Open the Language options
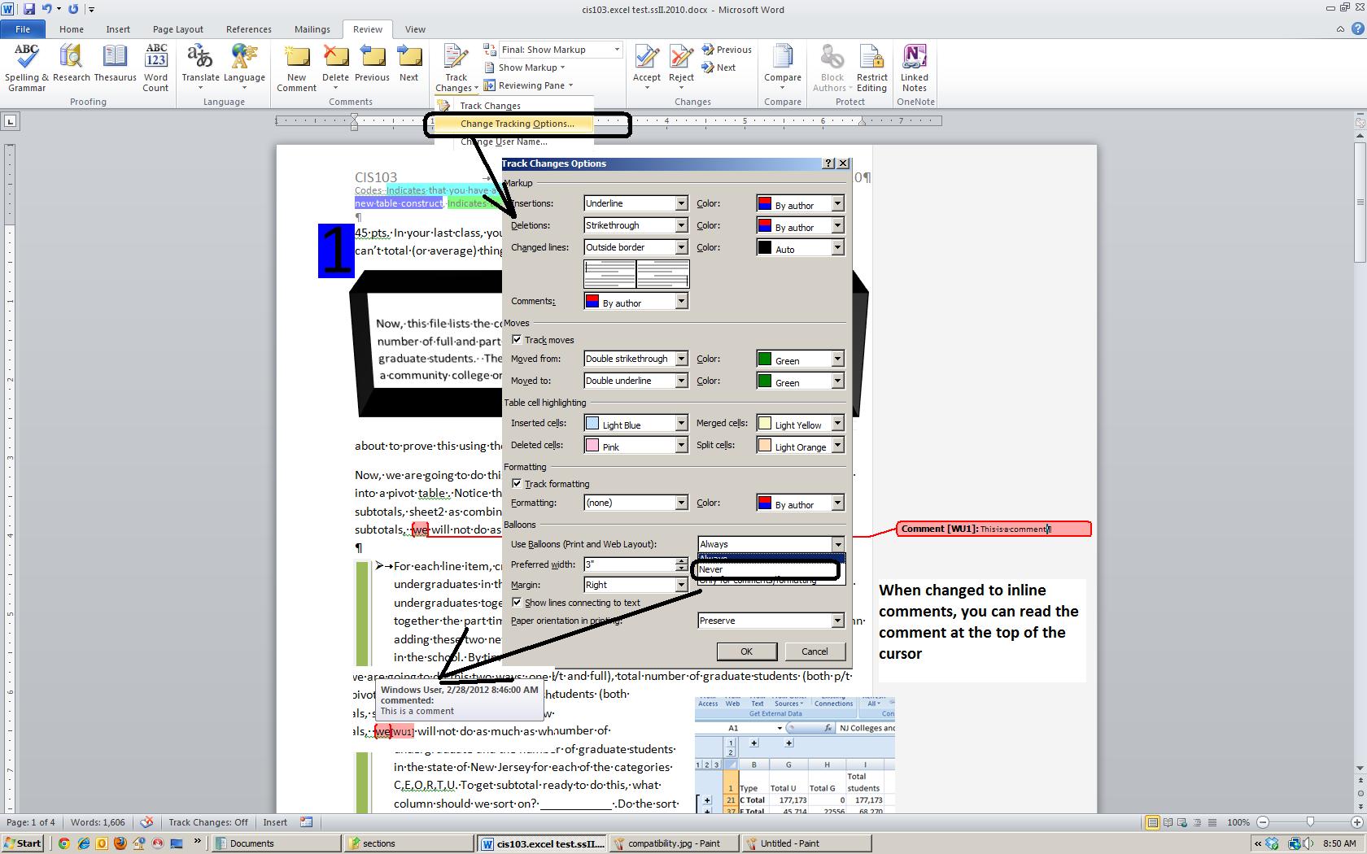 point(244,67)
